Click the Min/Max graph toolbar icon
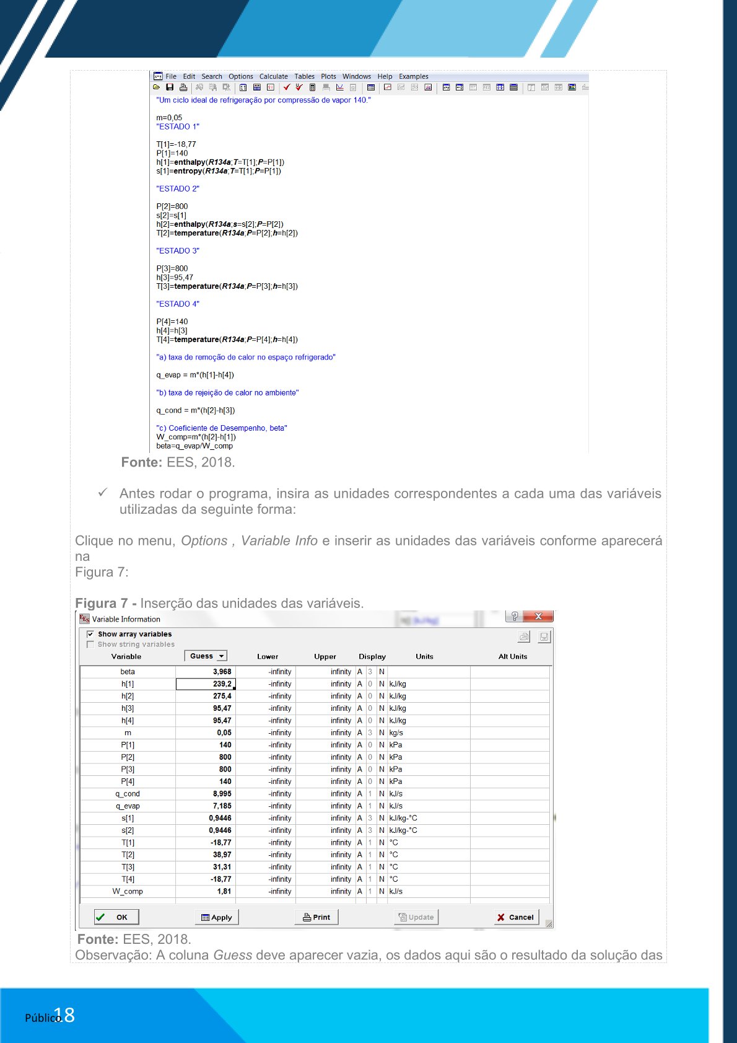Viewport: 737px width, 1043px height. 340,87
